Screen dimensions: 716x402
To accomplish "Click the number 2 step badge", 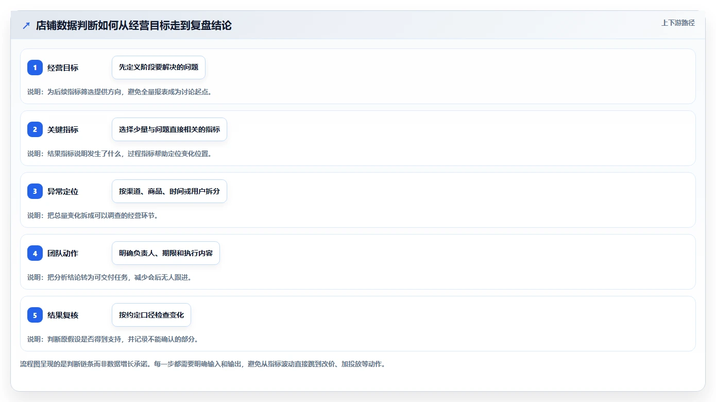I will click(x=35, y=129).
